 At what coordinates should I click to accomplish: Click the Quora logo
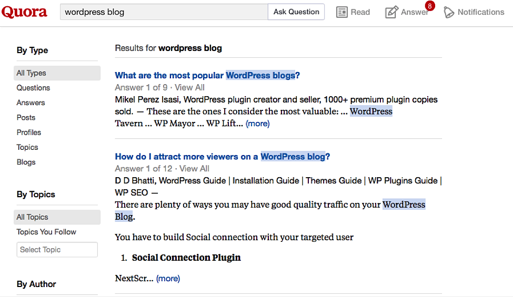(25, 12)
